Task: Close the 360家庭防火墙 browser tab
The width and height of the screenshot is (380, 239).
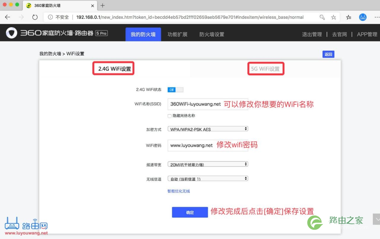Action: (93, 6)
